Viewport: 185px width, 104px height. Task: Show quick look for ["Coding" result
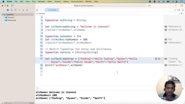coord(166,59)
